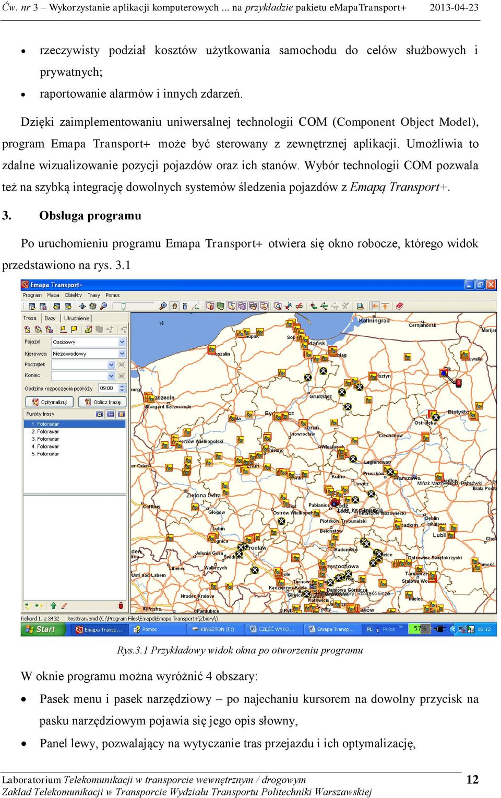The width and height of the screenshot is (501, 798).
Task: Toggle the km view in Punkty trasy
Action: (x=110, y=414)
